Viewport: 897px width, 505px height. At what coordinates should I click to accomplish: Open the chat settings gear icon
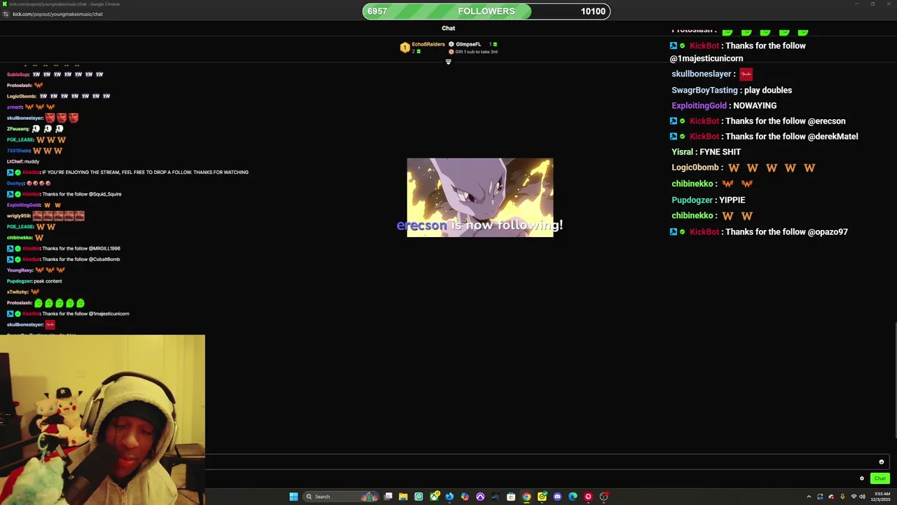point(862,478)
